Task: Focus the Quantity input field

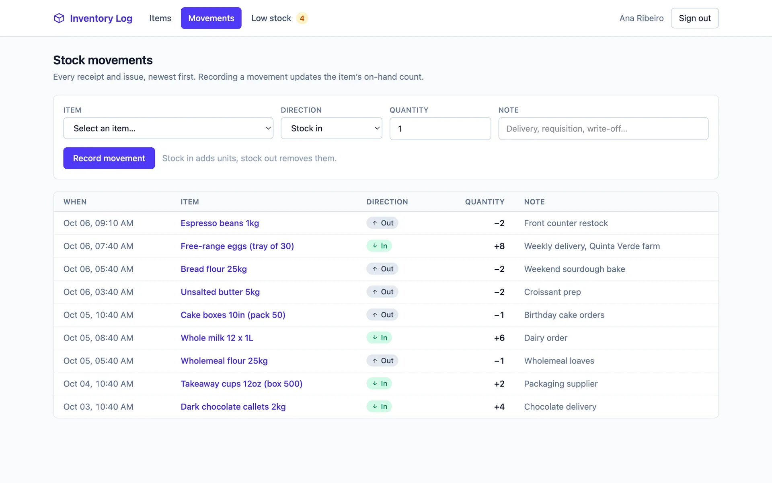Action: coord(440,128)
